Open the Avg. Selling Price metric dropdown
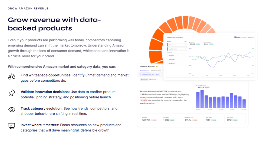Viewport: 277px width, 143px height. (x=177, y=49)
